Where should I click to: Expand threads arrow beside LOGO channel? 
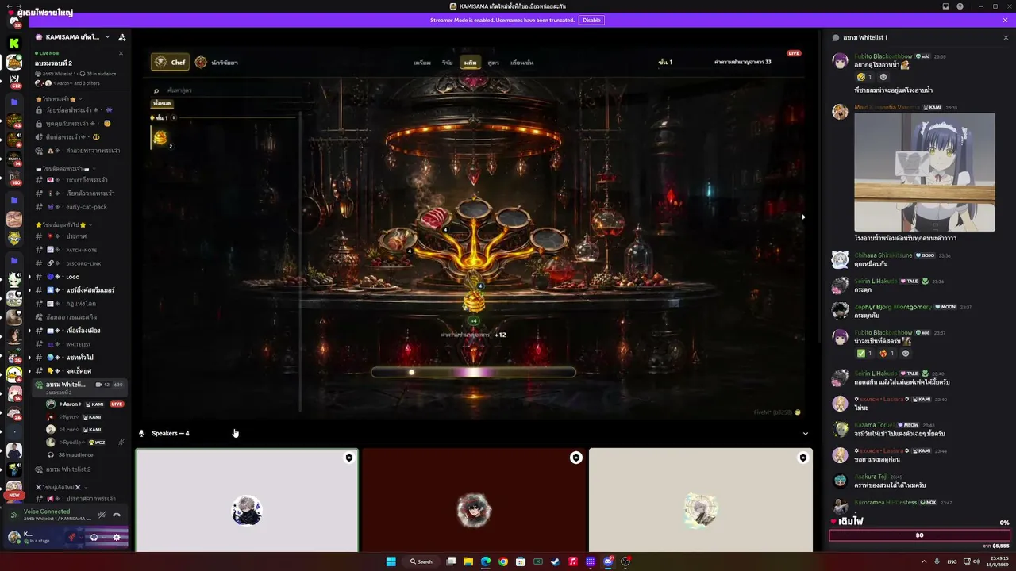click(29, 277)
